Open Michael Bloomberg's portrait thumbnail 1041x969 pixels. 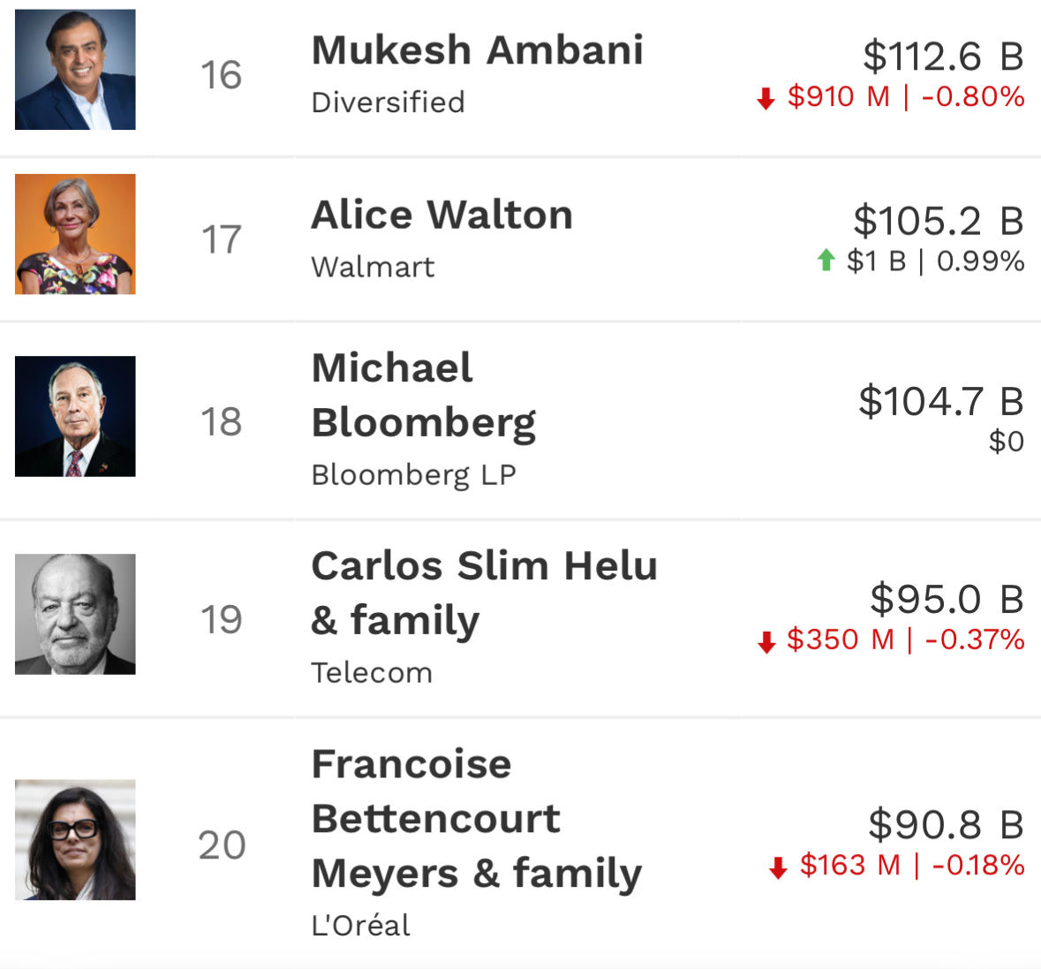click(75, 416)
